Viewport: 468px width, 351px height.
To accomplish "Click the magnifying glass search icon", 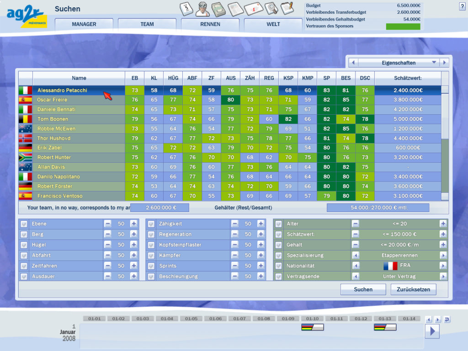I will pyautogui.click(x=271, y=8).
